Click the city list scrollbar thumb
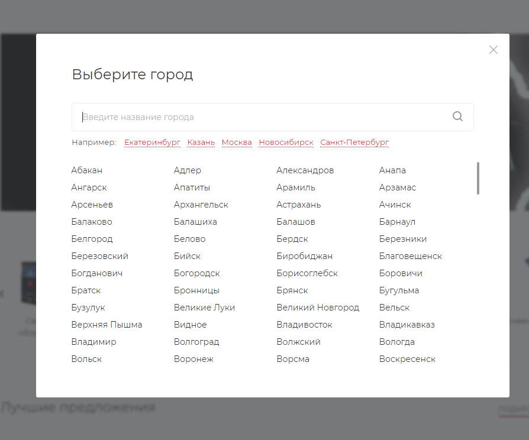529x440 pixels. (x=478, y=178)
